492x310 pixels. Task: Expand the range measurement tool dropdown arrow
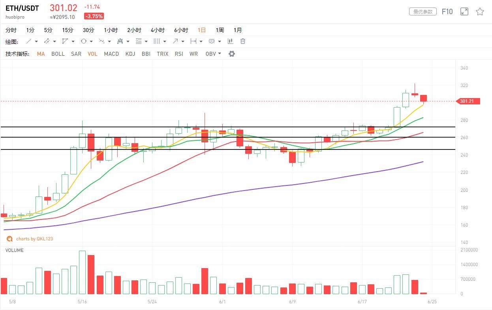pos(201,42)
